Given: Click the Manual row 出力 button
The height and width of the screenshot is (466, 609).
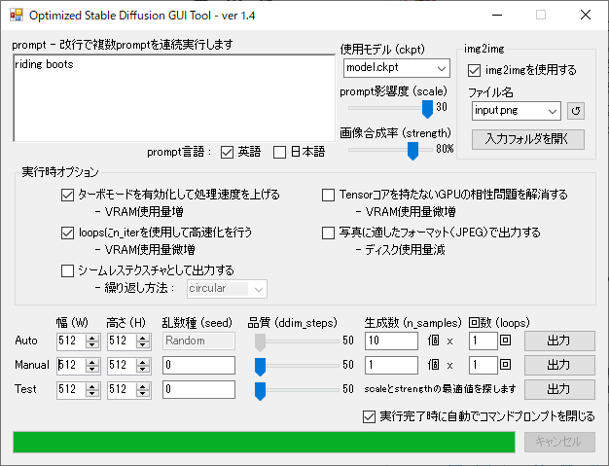Looking at the screenshot, I should tap(559, 365).
